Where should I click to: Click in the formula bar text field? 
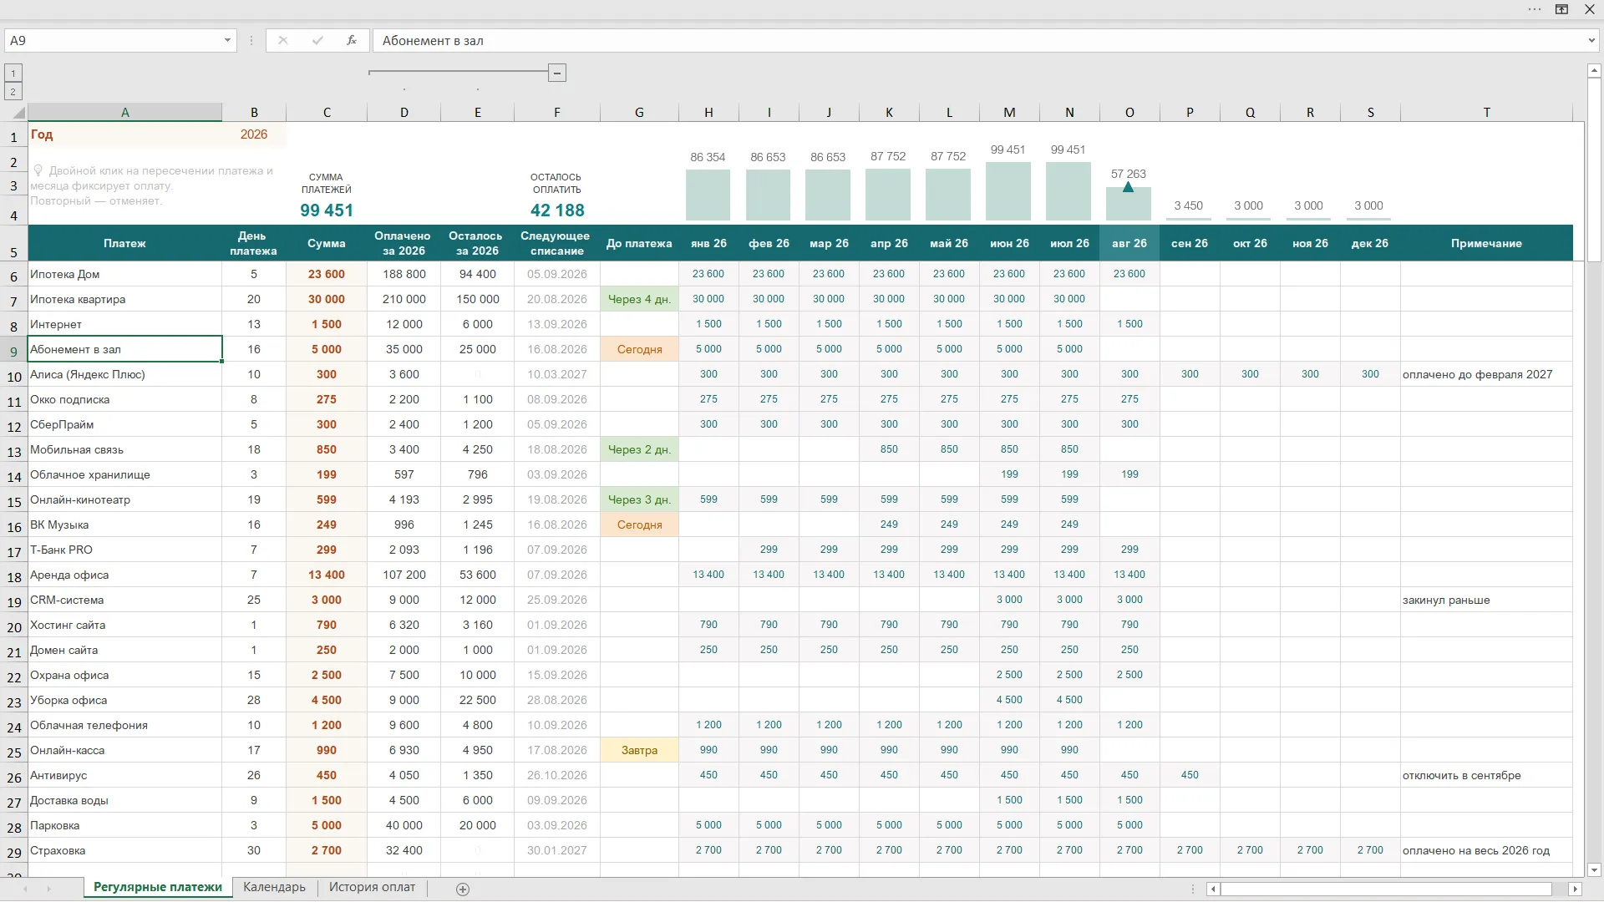click(977, 40)
